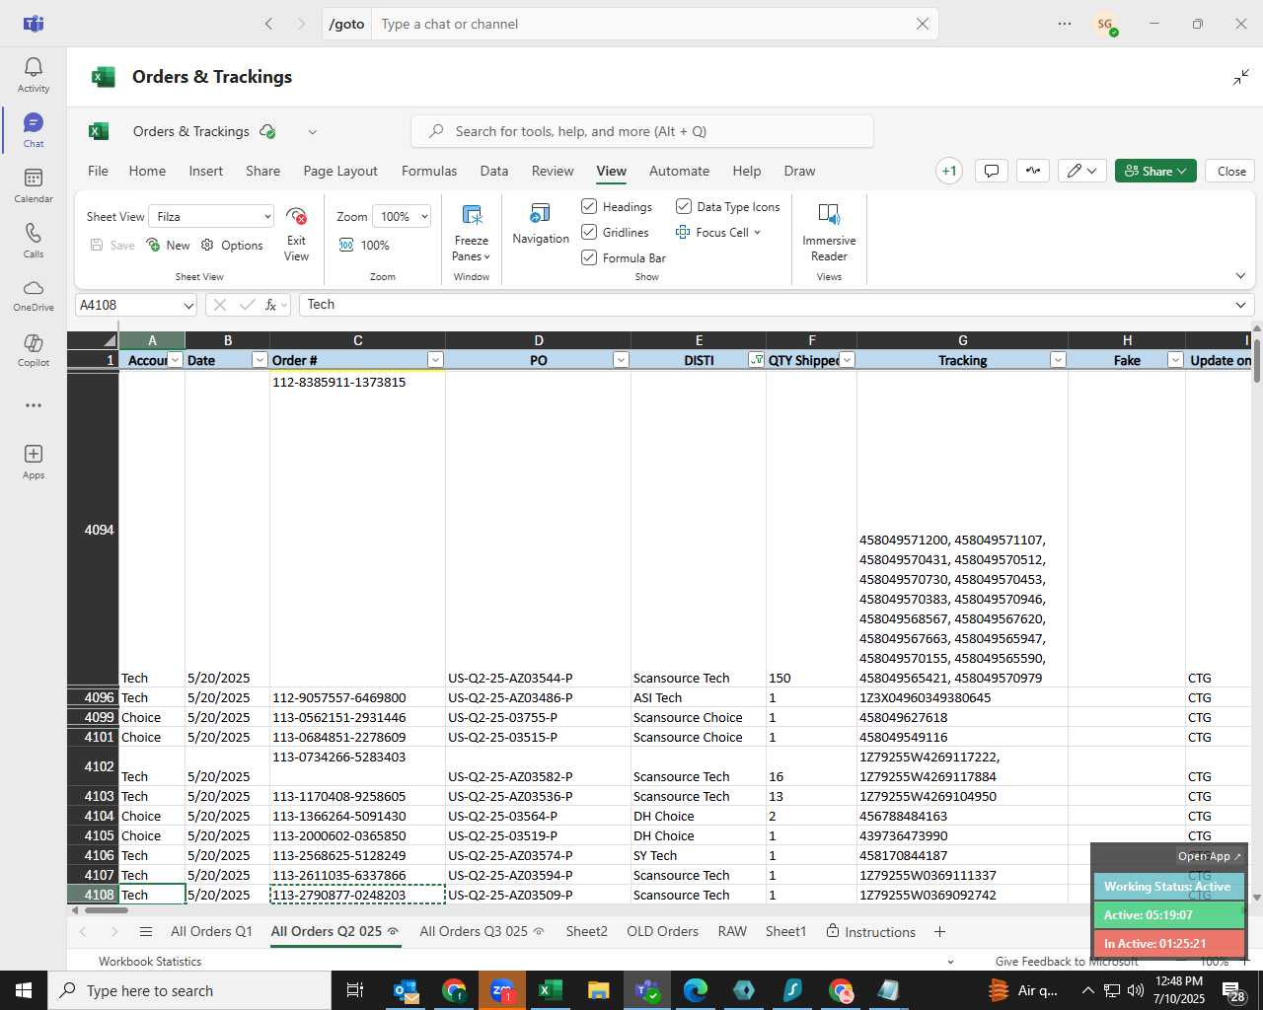Open Outlook from the taskbar
The height and width of the screenshot is (1010, 1263).
(407, 990)
